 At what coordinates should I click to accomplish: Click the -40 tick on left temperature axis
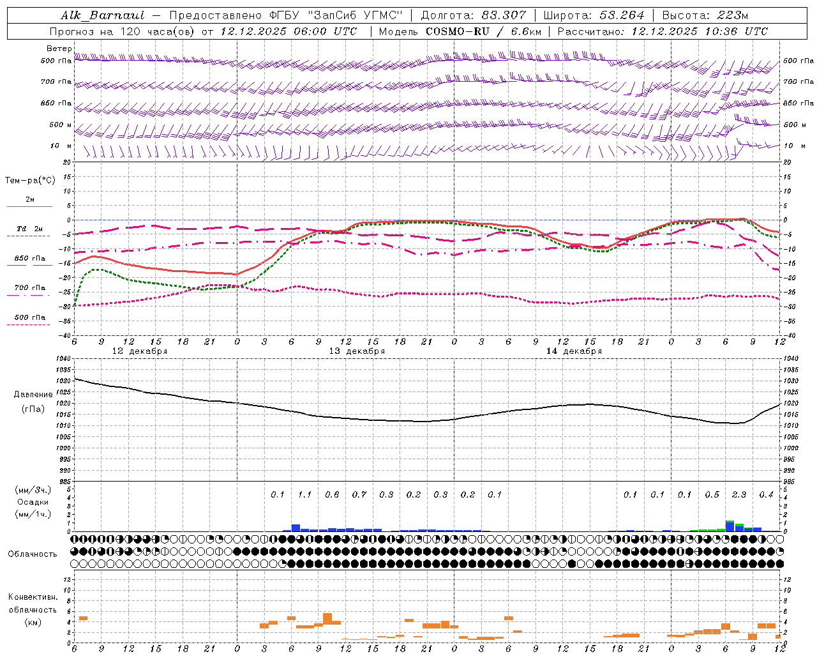click(x=65, y=335)
